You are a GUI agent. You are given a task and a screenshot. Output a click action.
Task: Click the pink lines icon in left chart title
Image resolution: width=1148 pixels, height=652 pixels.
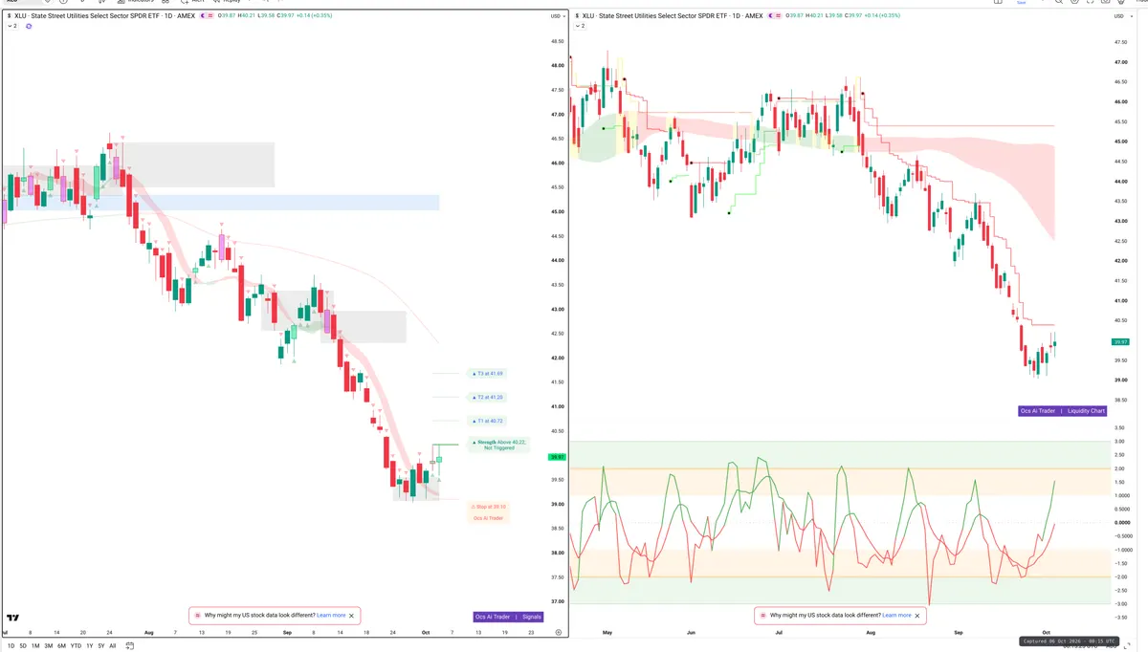point(210,16)
